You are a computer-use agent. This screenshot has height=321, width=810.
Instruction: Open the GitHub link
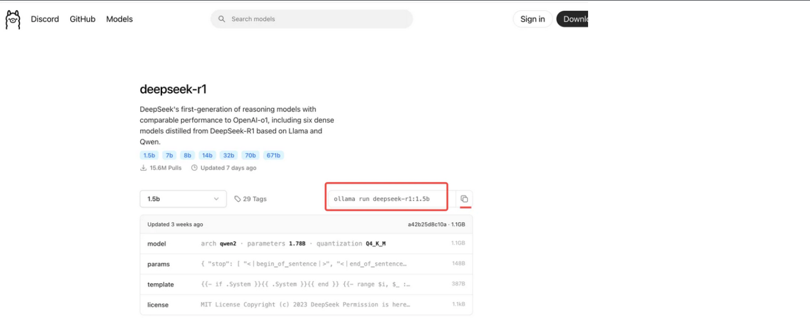(83, 19)
